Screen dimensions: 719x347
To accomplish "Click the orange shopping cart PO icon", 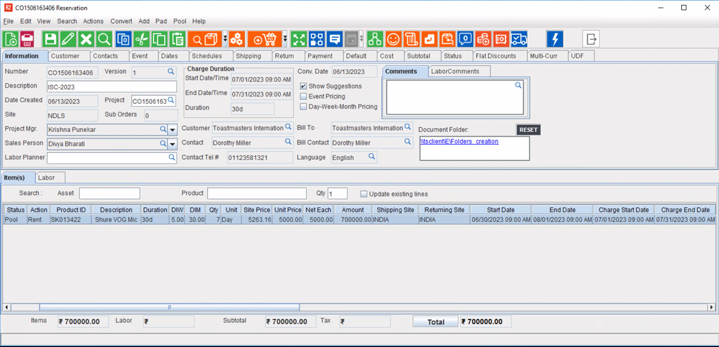I will click(265, 39).
